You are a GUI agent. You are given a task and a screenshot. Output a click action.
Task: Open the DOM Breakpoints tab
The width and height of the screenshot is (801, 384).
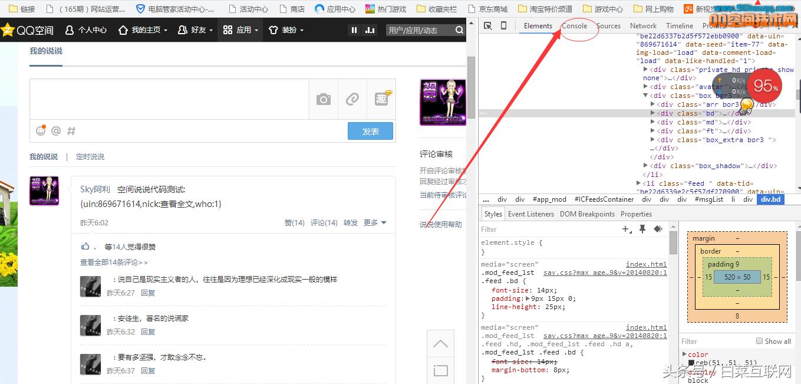[x=587, y=214]
